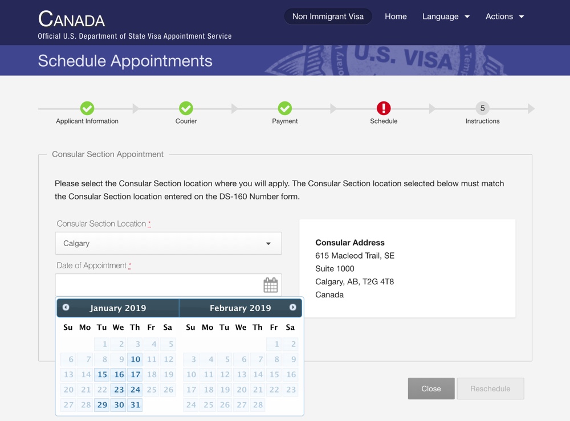The image size is (570, 421).
Task: Go to the Home page
Action: [396, 17]
